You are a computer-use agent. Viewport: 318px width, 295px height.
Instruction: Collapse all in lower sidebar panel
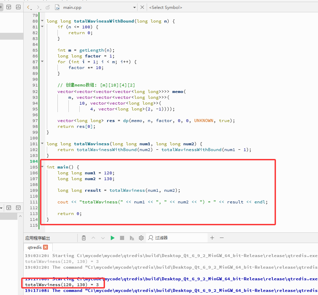point(18,208)
